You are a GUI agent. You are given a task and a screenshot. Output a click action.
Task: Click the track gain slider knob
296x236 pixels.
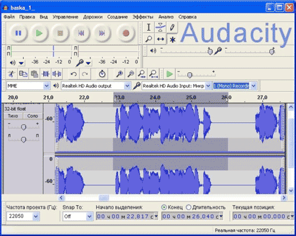point(24,127)
